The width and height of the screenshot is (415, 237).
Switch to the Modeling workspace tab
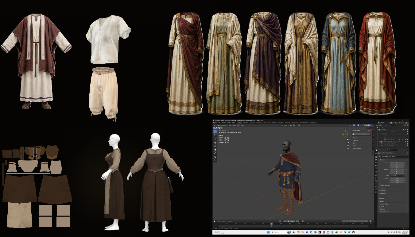point(246,123)
